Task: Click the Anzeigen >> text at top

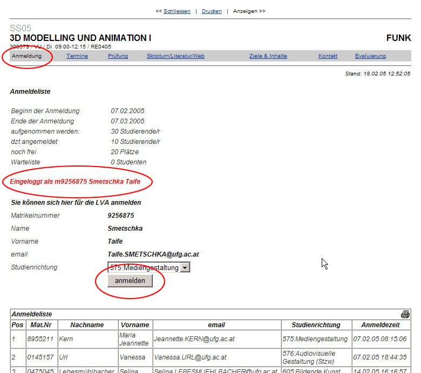Action: tap(249, 11)
